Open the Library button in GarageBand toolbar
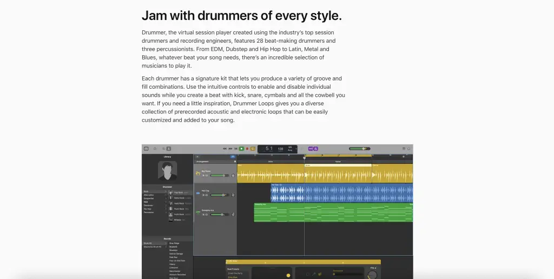The height and width of the screenshot is (279, 554). pos(146,149)
